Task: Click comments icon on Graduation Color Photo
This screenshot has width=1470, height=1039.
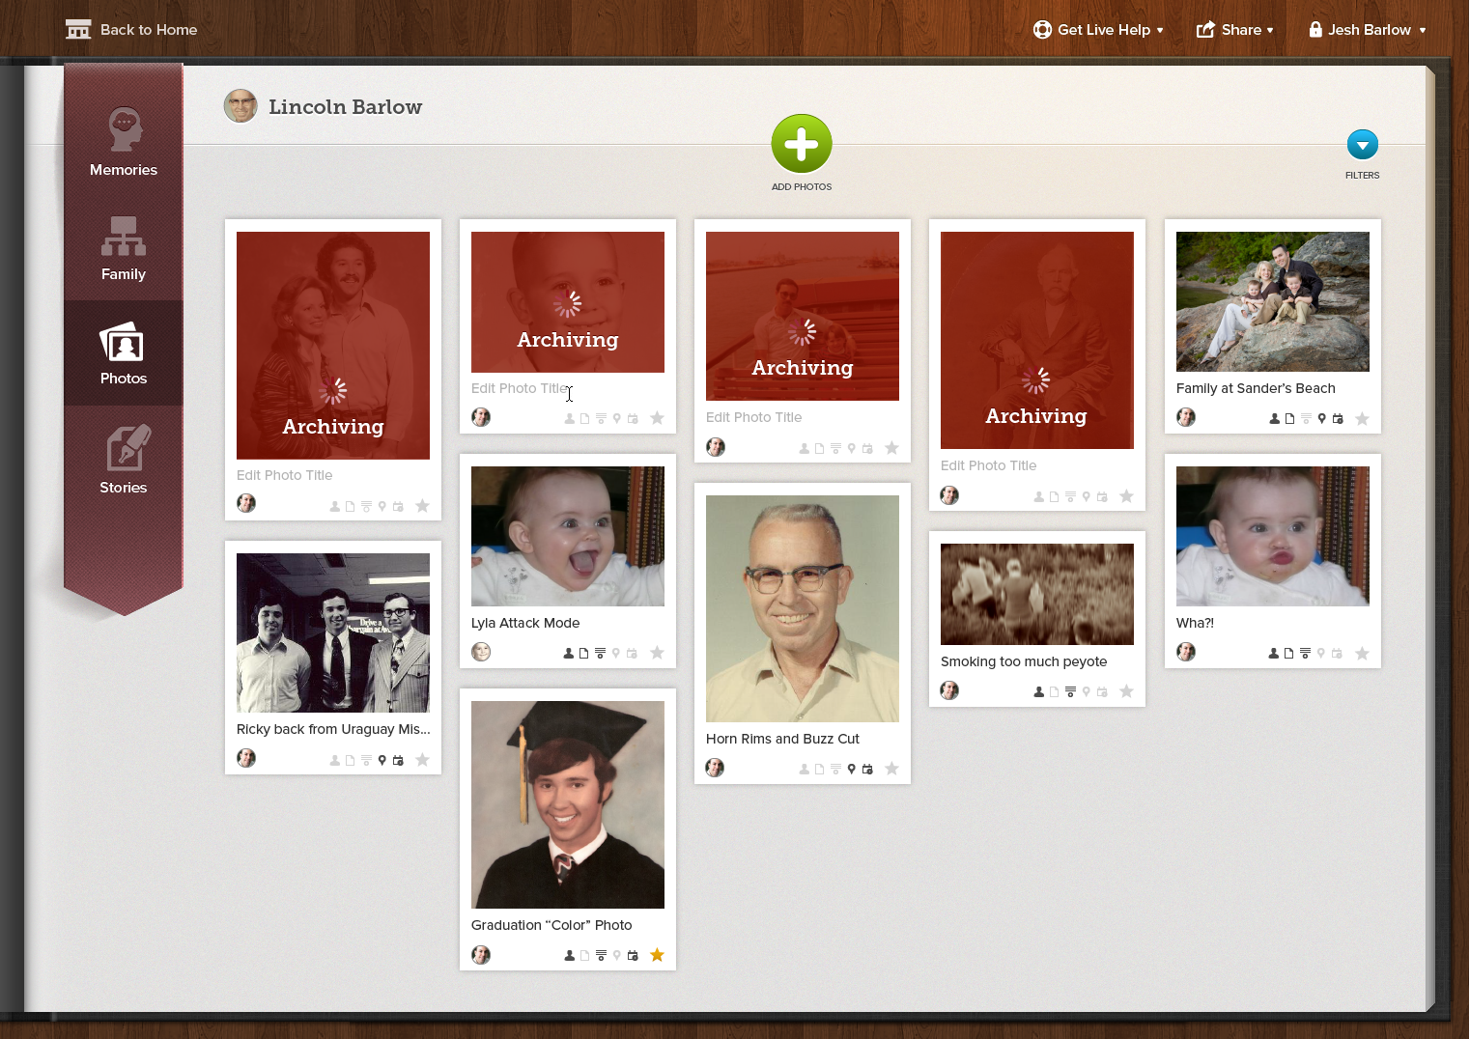Action: coord(600,956)
